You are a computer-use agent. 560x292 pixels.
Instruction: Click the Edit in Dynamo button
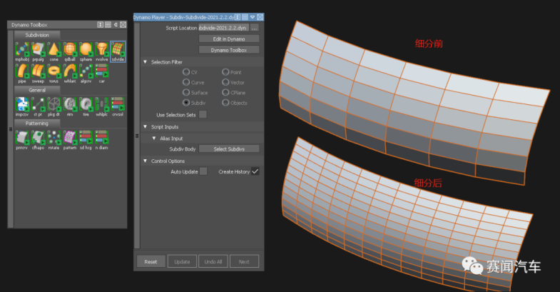228,39
